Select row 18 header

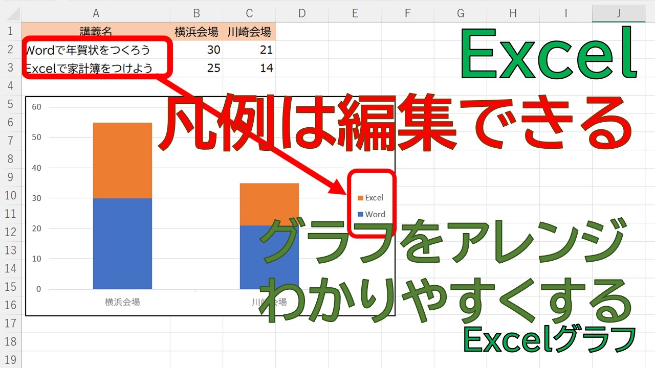click(x=11, y=341)
